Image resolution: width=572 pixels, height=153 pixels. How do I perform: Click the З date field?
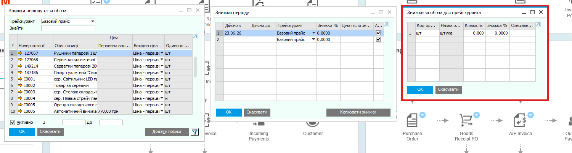74,122
